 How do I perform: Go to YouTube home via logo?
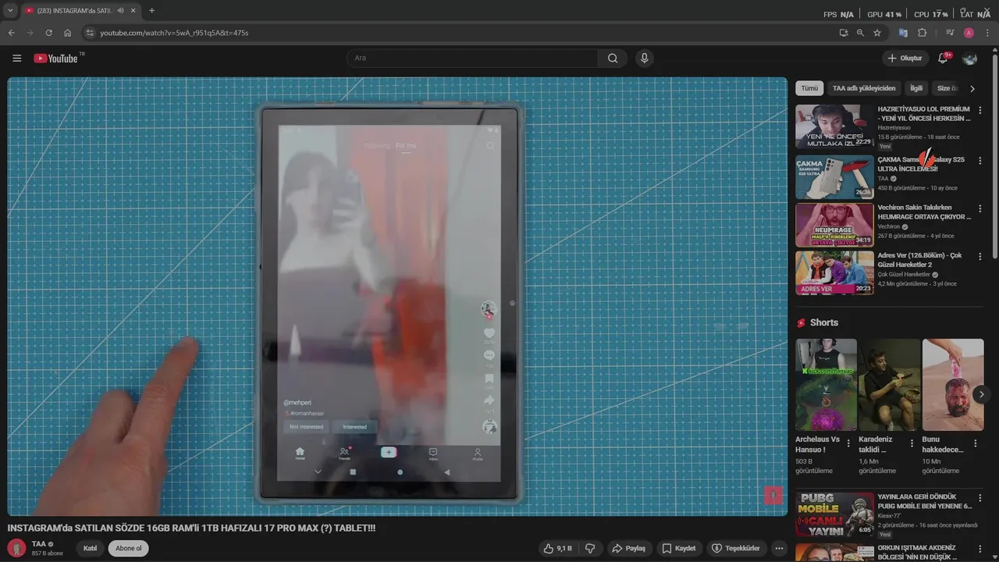point(56,59)
